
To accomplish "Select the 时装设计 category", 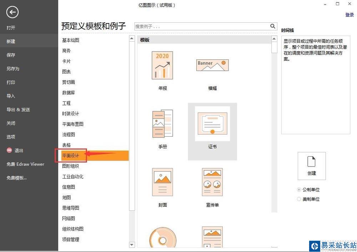I will 71,114.
